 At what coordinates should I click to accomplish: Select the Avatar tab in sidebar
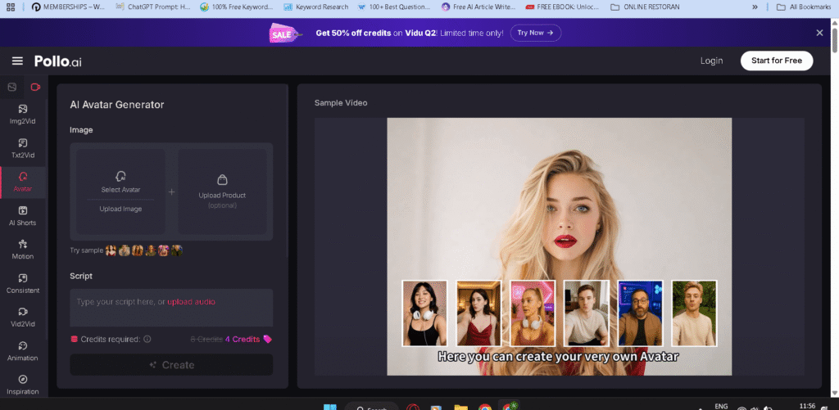coord(22,181)
